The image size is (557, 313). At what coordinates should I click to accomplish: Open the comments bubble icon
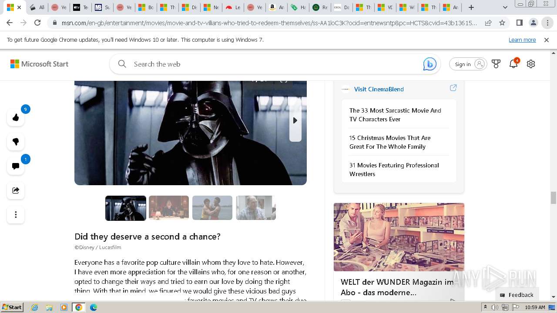(16, 166)
